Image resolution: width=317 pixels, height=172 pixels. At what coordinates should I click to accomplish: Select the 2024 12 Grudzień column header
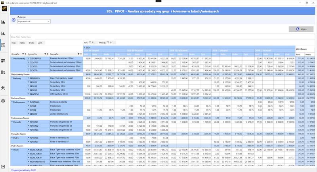pyautogui.click(x=275, y=50)
